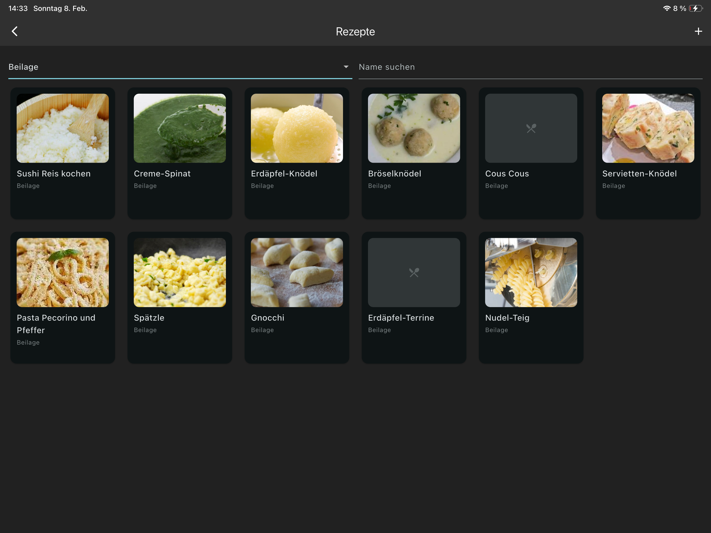Open the Nudel-Teig photo
The width and height of the screenshot is (711, 533).
click(531, 272)
